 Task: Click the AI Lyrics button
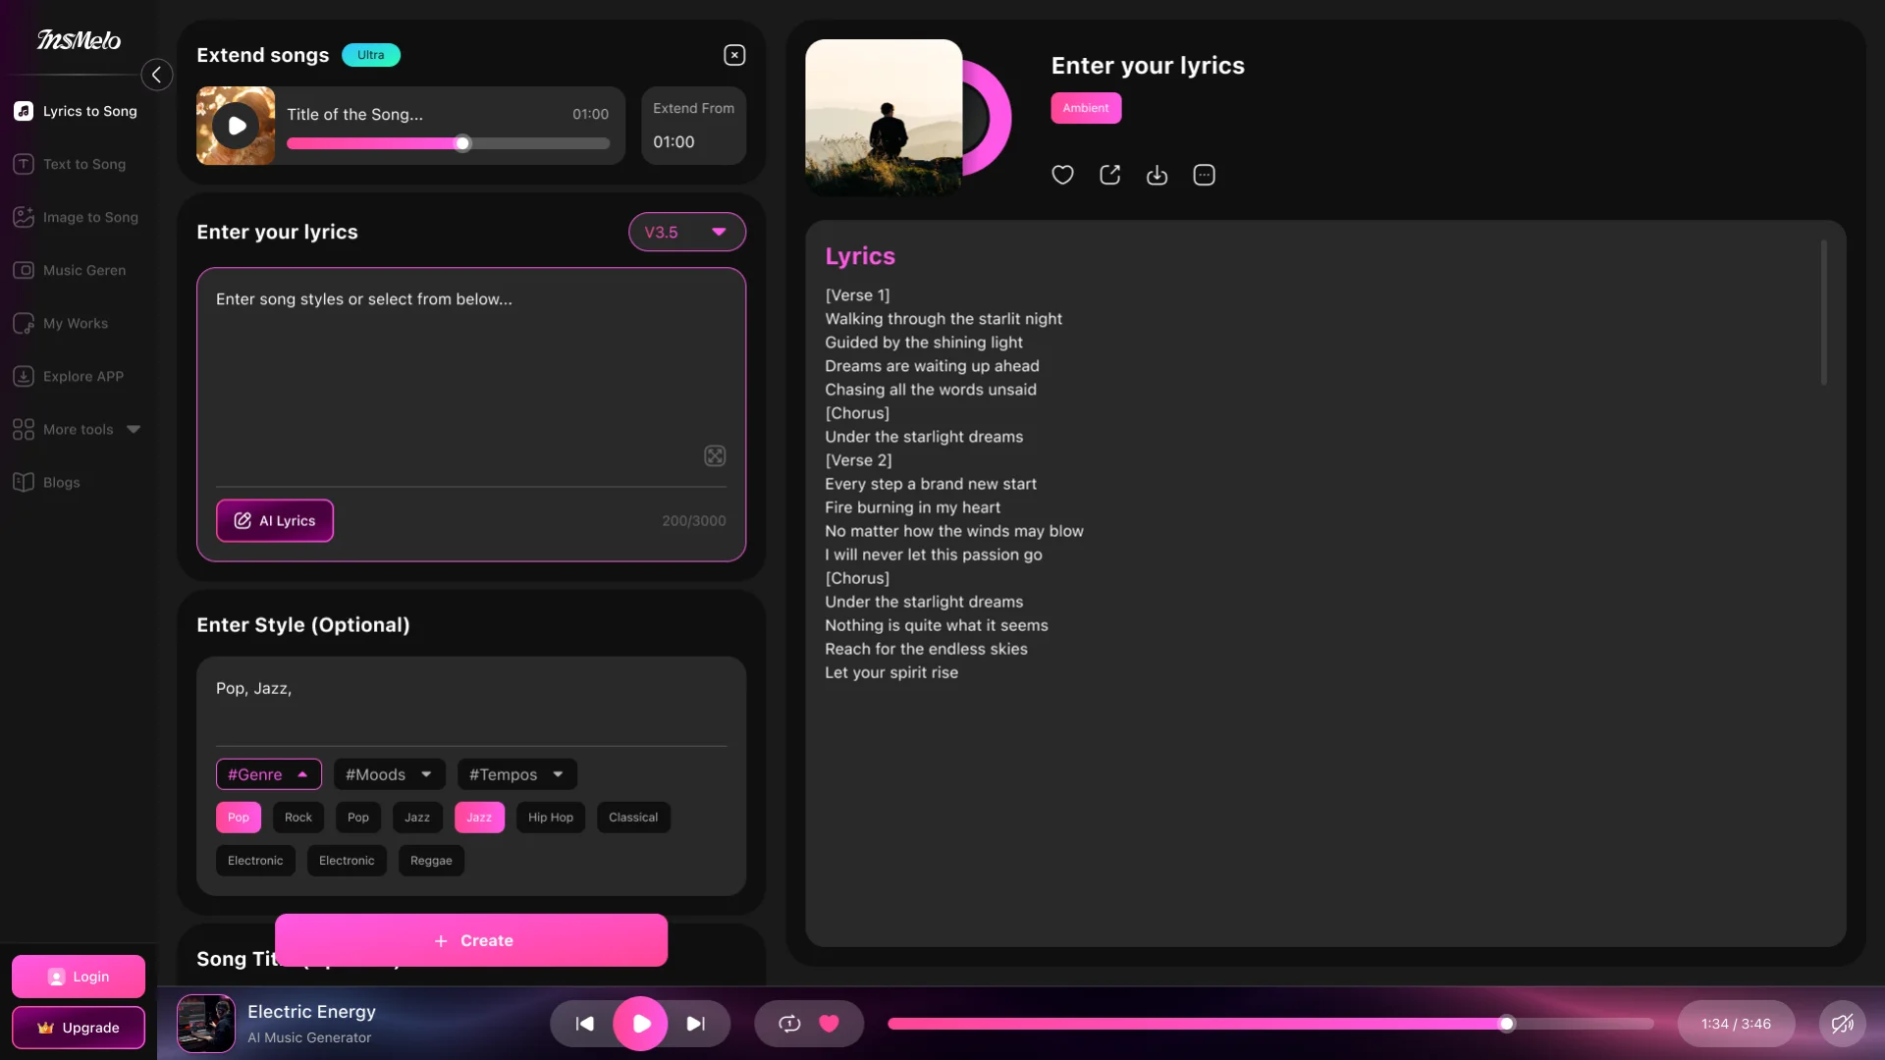click(275, 521)
